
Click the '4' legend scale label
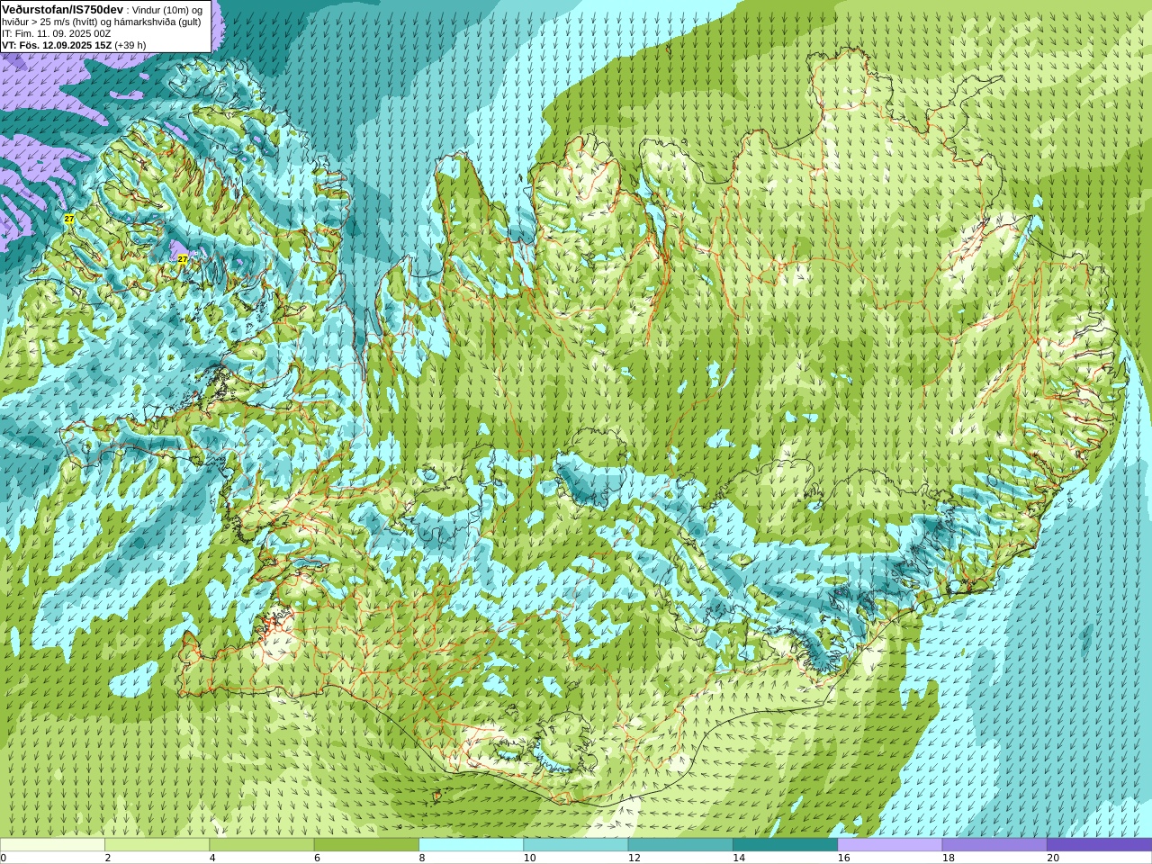coord(212,859)
